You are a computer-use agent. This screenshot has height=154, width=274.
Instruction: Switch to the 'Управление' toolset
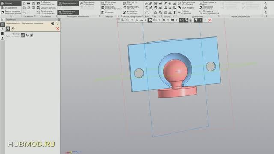tap(9, 8)
